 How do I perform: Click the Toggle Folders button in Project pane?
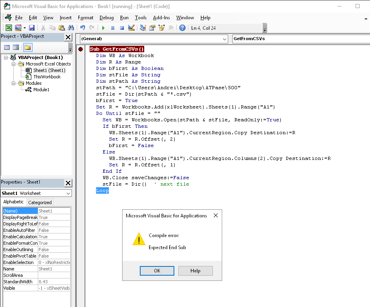click(x=27, y=47)
